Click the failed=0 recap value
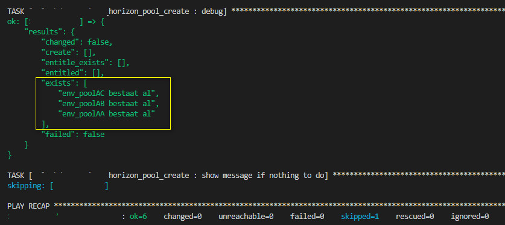The height and width of the screenshot is (225, 505). pos(307,217)
